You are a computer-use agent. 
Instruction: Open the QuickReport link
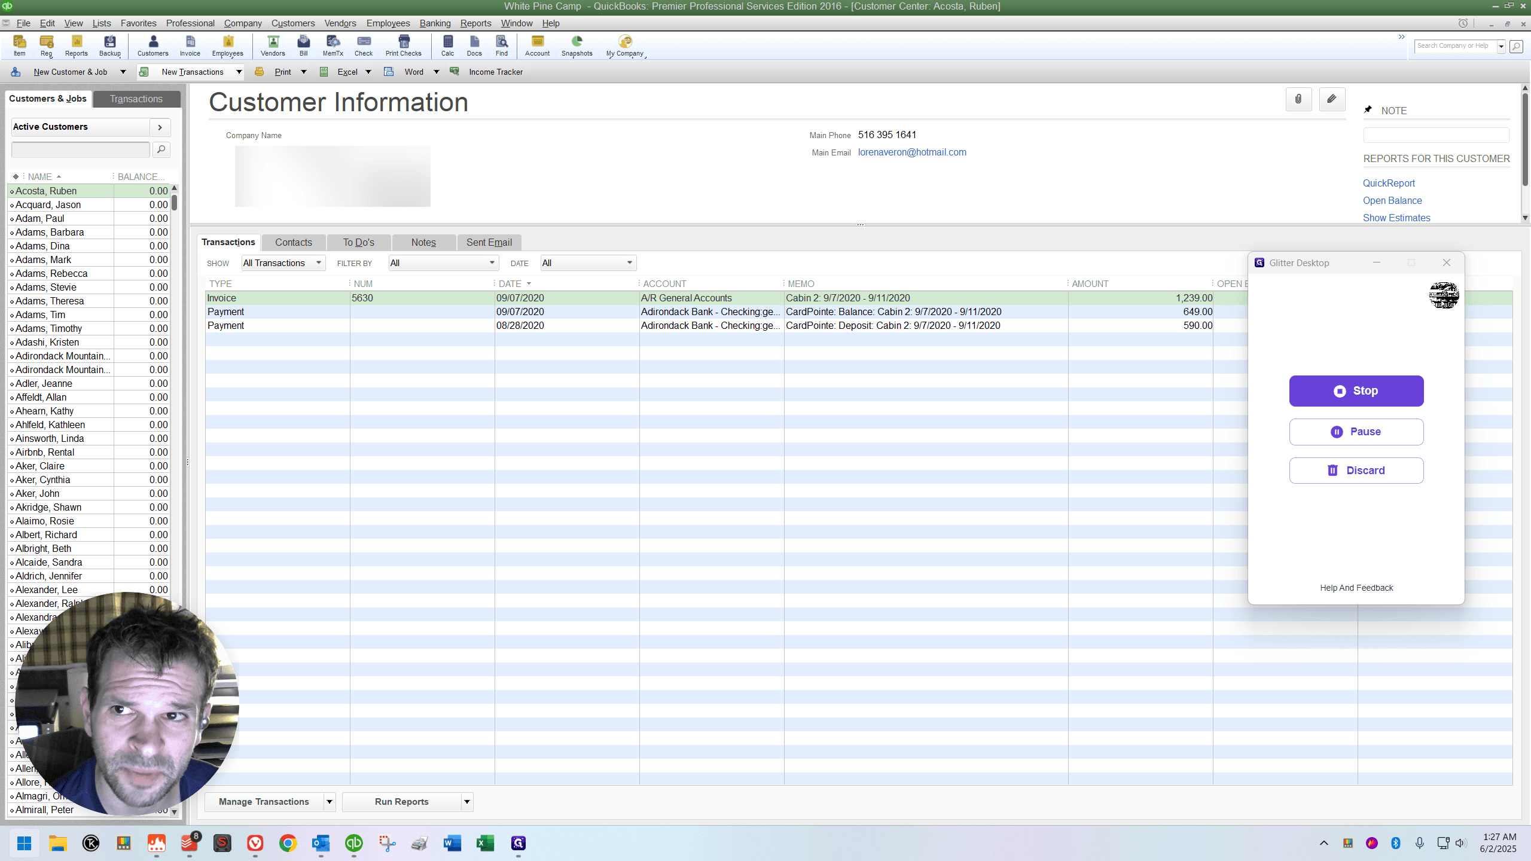[1389, 183]
